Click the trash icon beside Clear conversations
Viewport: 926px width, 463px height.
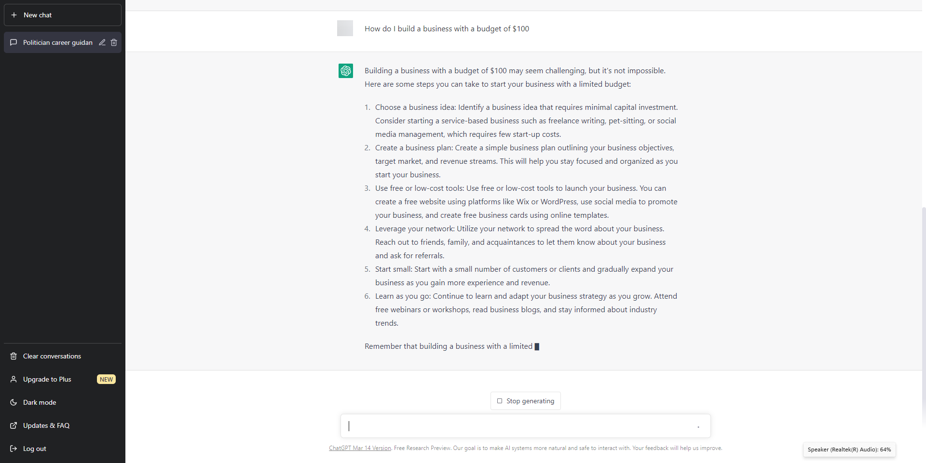[x=14, y=357]
